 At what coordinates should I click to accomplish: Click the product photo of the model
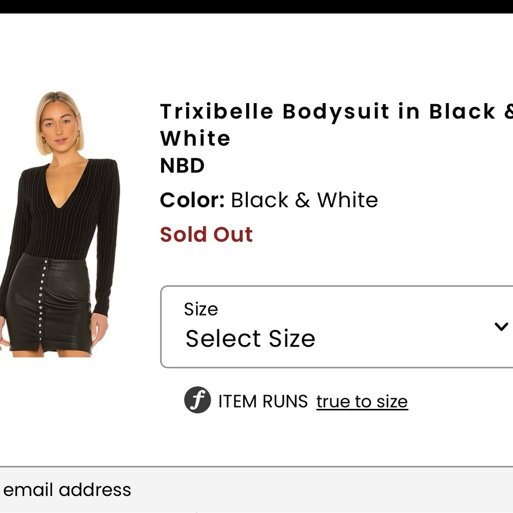tap(62, 221)
